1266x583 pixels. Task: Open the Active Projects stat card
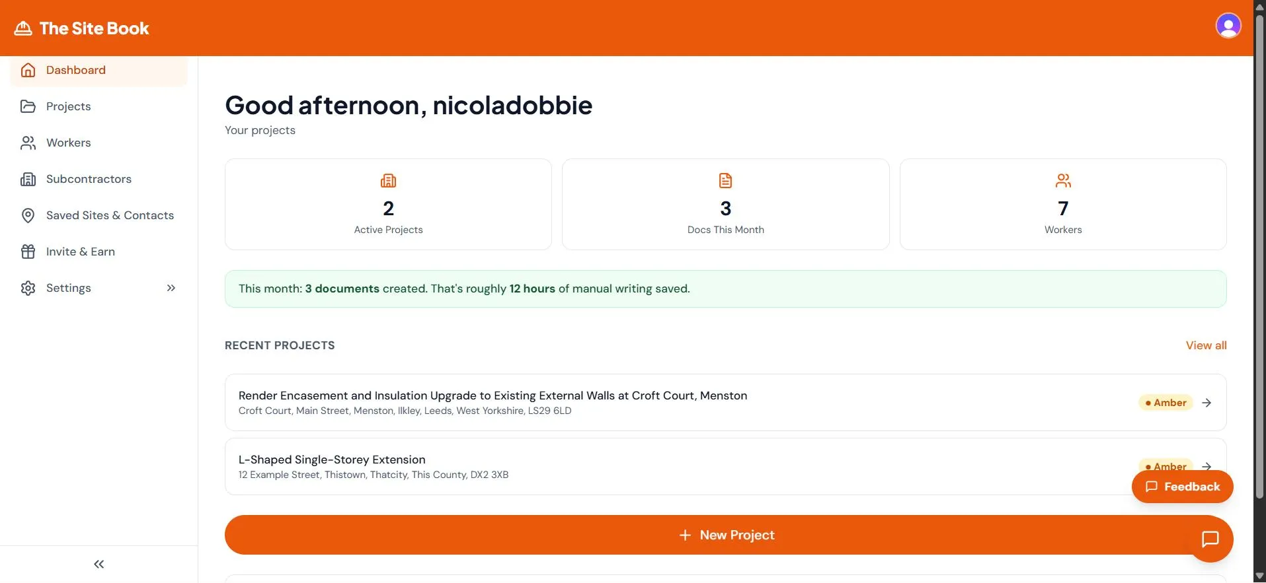pos(388,205)
